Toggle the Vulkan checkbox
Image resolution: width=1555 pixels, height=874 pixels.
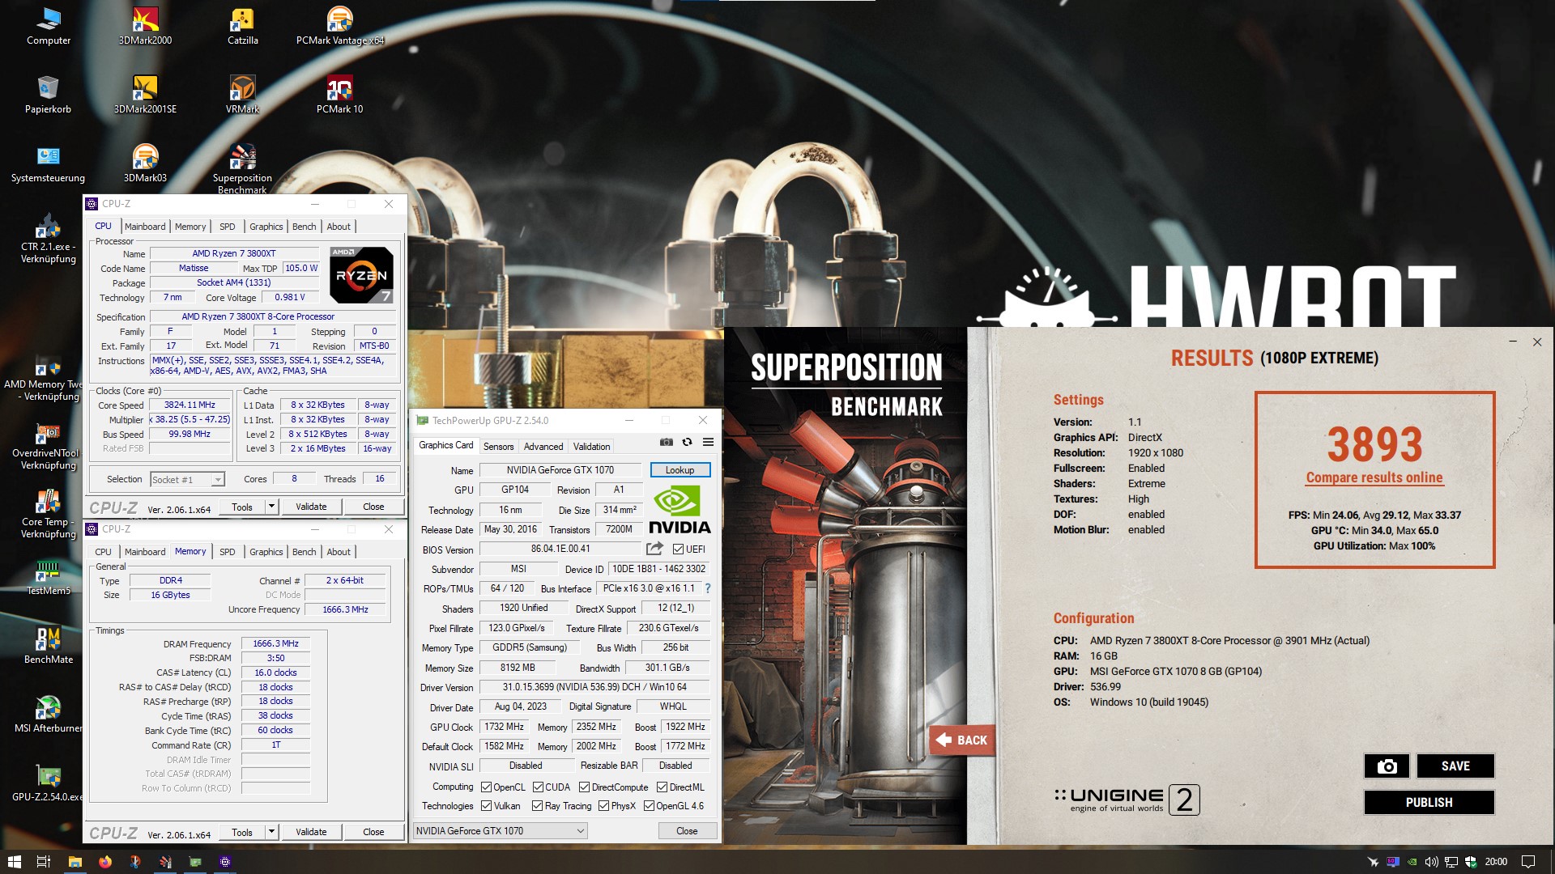pos(486,805)
